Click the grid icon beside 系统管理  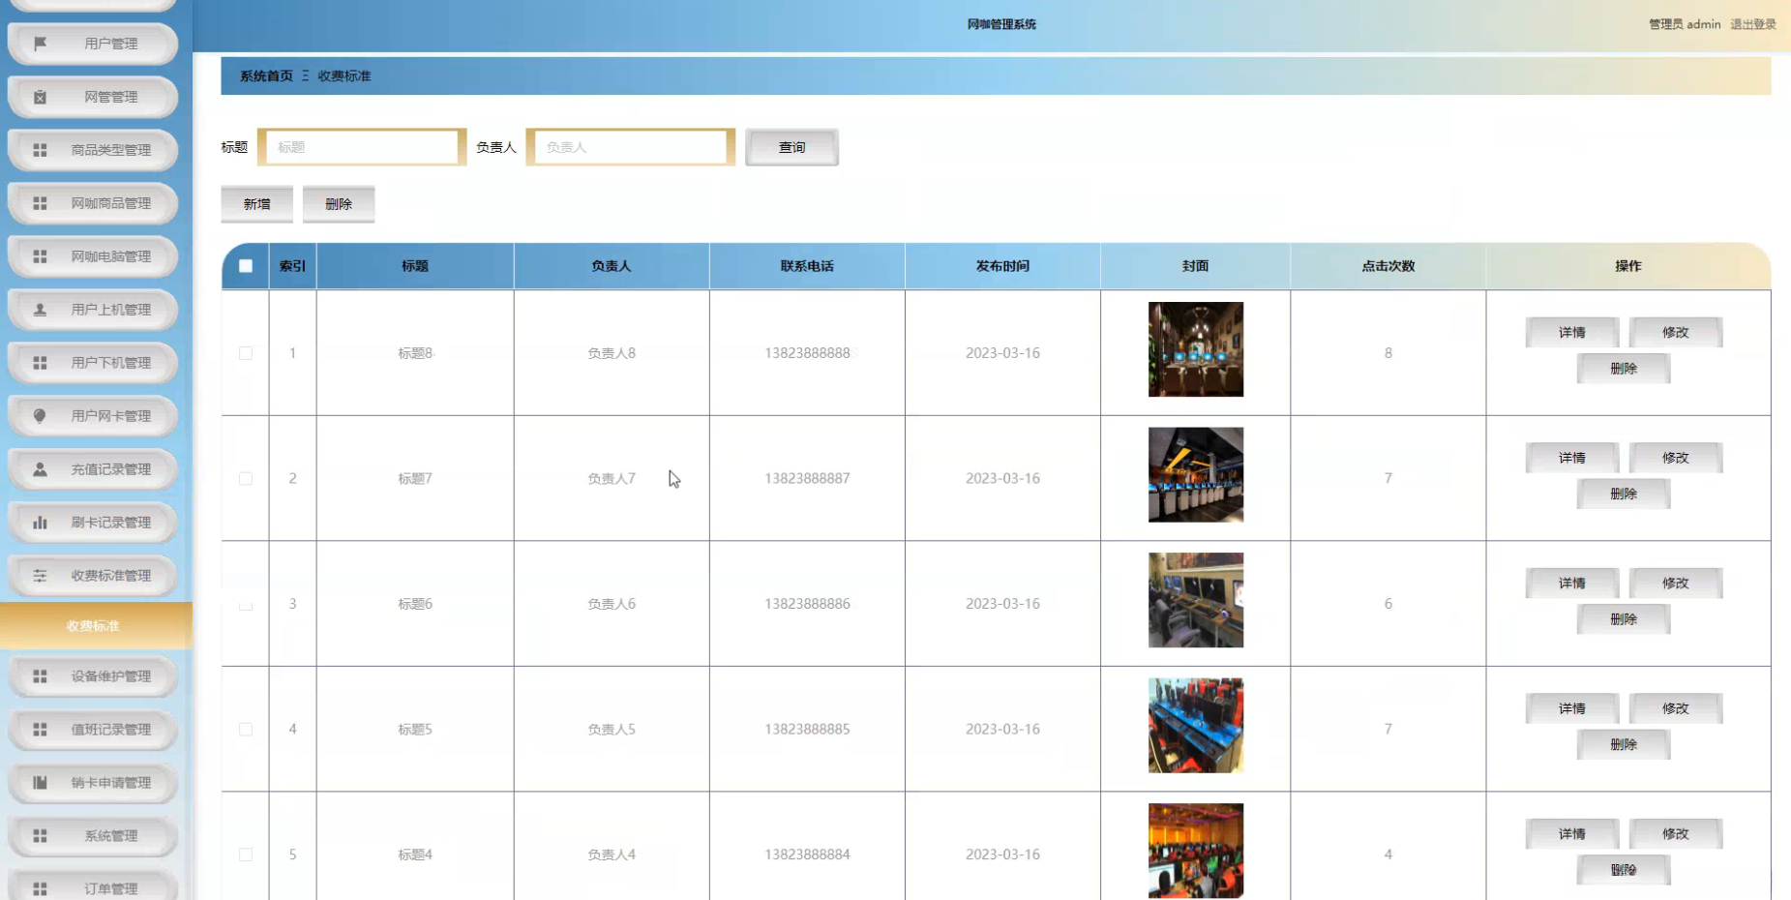(x=40, y=836)
